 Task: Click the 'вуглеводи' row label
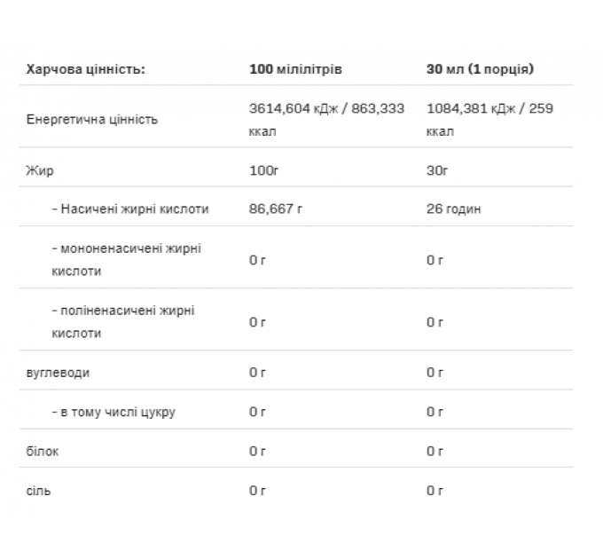58,373
